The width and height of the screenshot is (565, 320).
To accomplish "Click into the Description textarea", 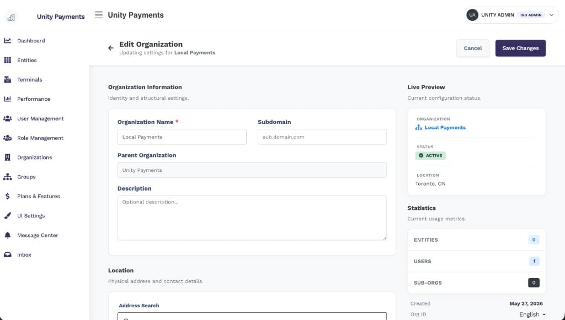I will point(252,218).
